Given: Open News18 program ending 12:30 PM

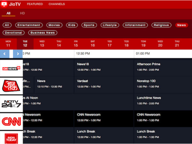Looking at the screenshot, I should pos(48,68).
